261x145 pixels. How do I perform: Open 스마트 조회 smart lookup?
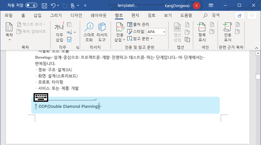89,32
